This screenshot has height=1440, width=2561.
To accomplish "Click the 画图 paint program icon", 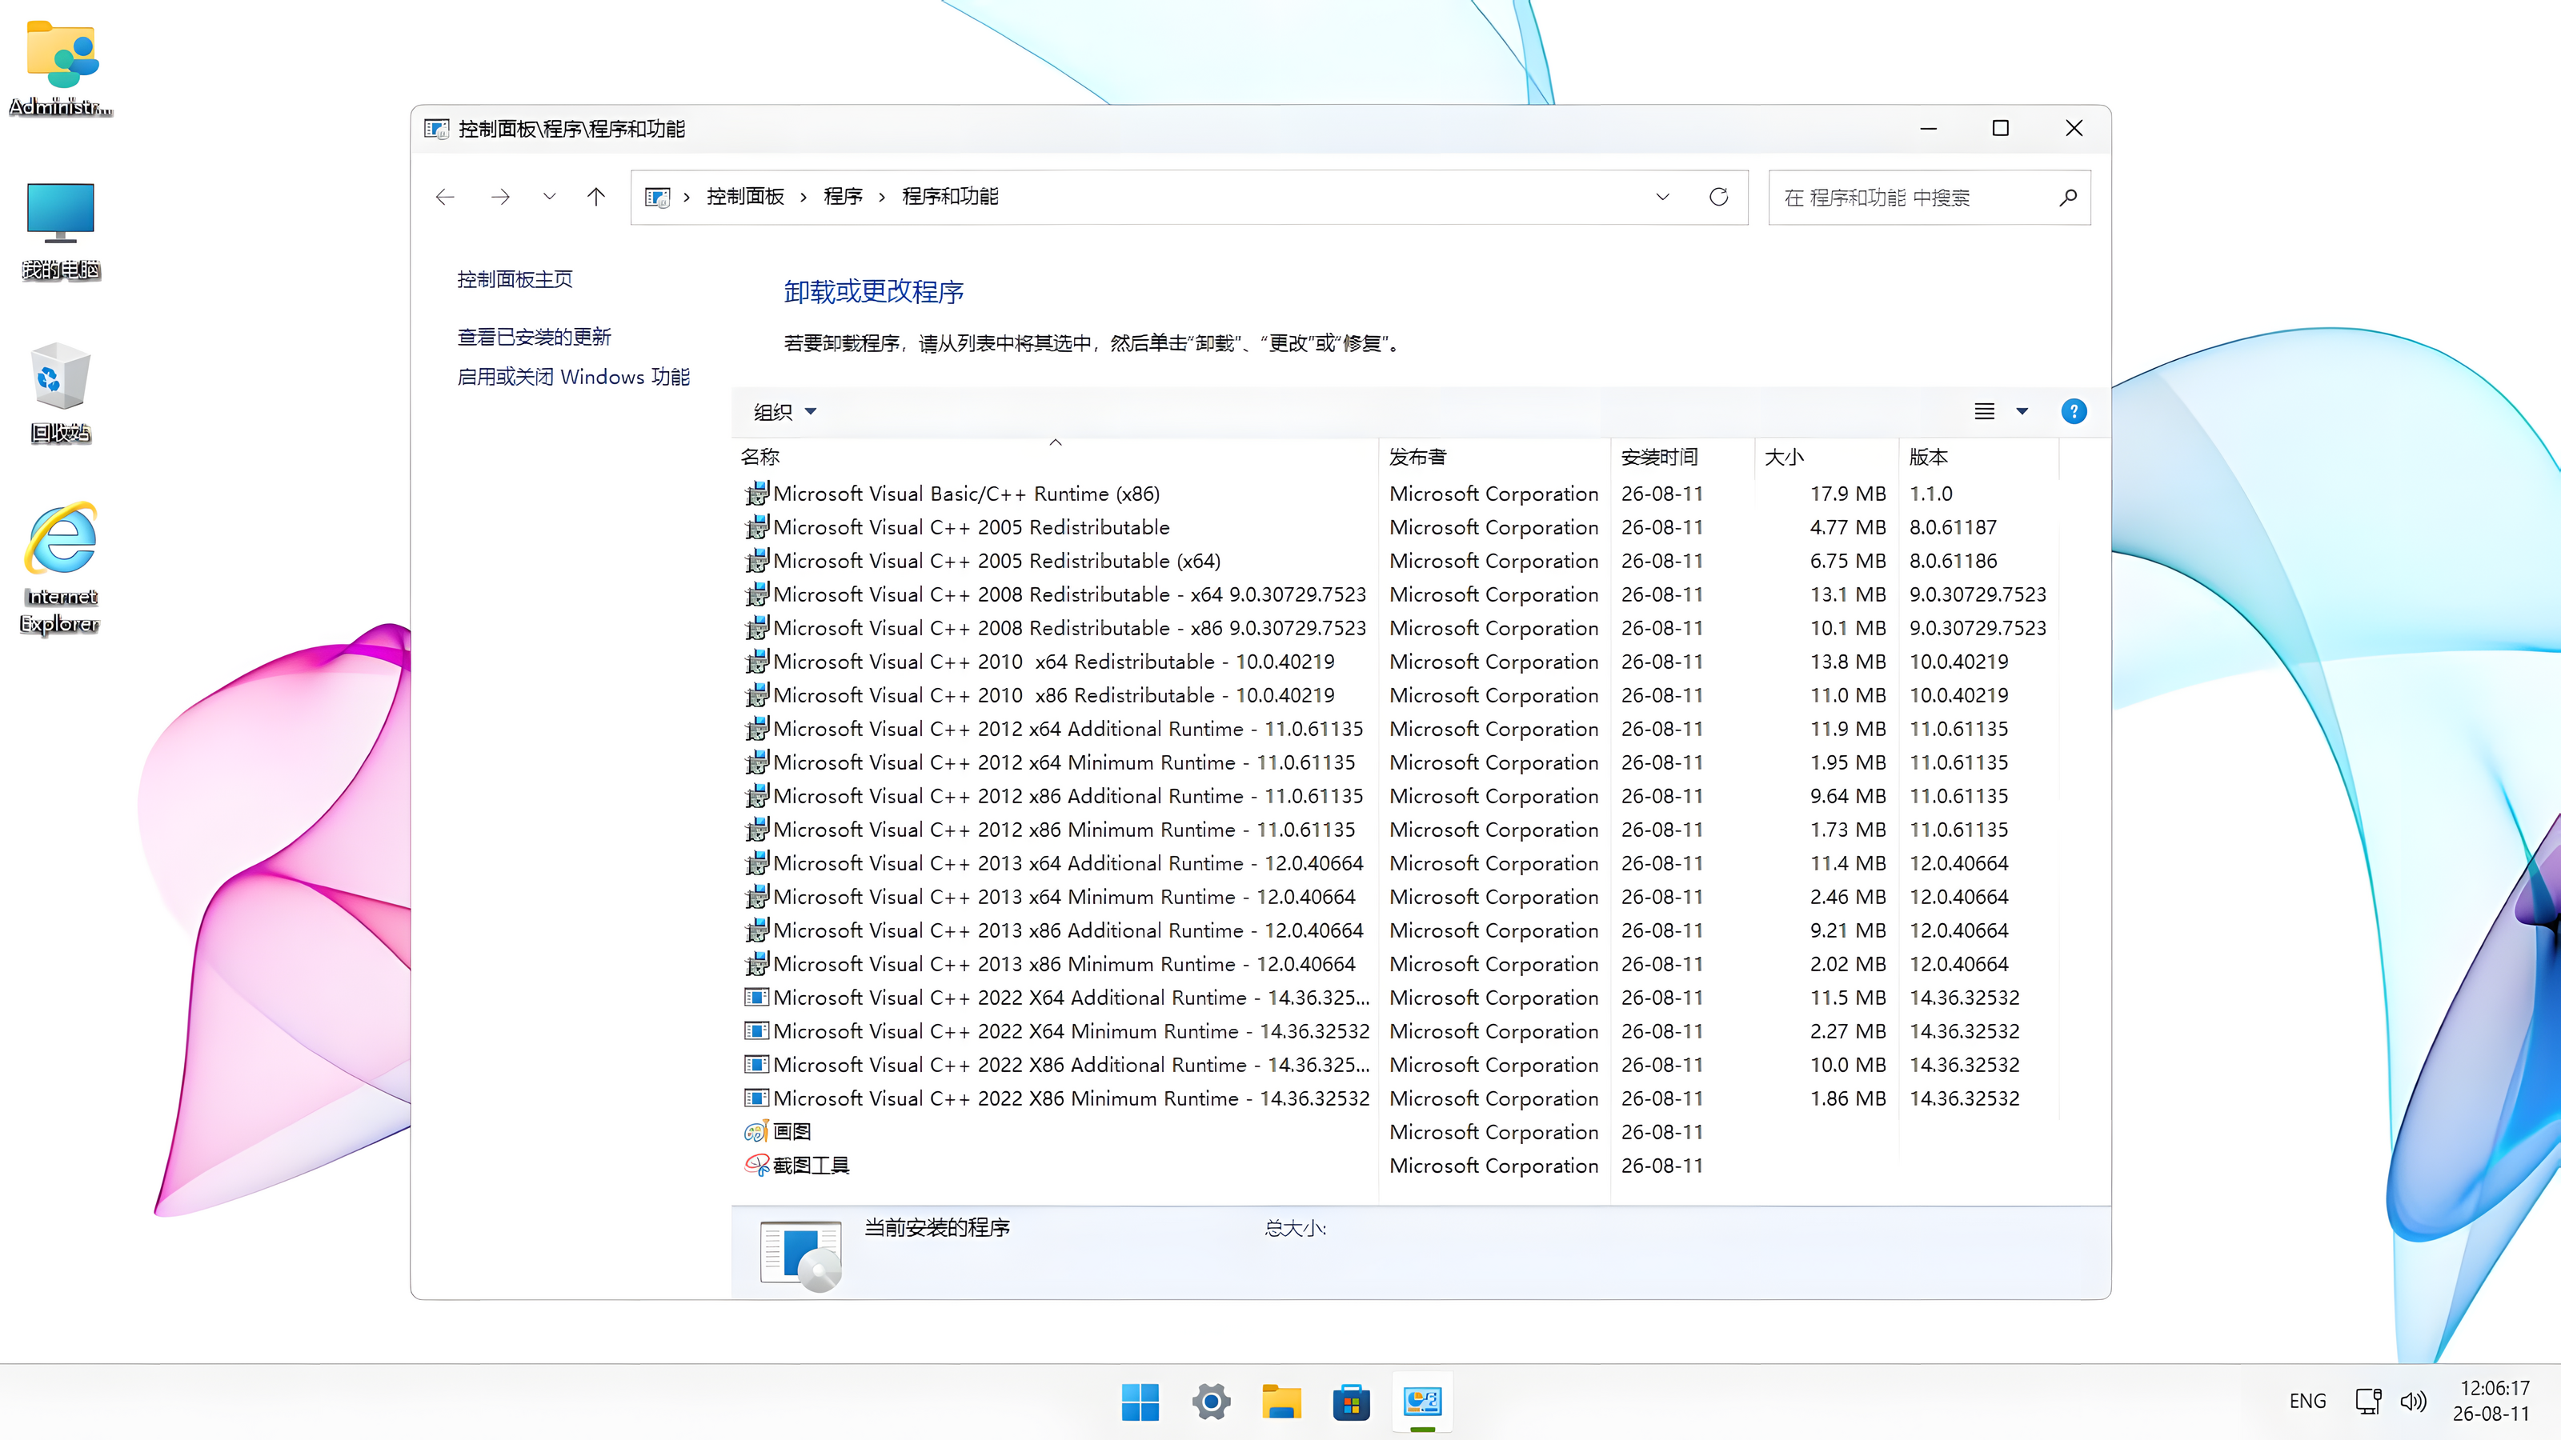I will pyautogui.click(x=756, y=1132).
